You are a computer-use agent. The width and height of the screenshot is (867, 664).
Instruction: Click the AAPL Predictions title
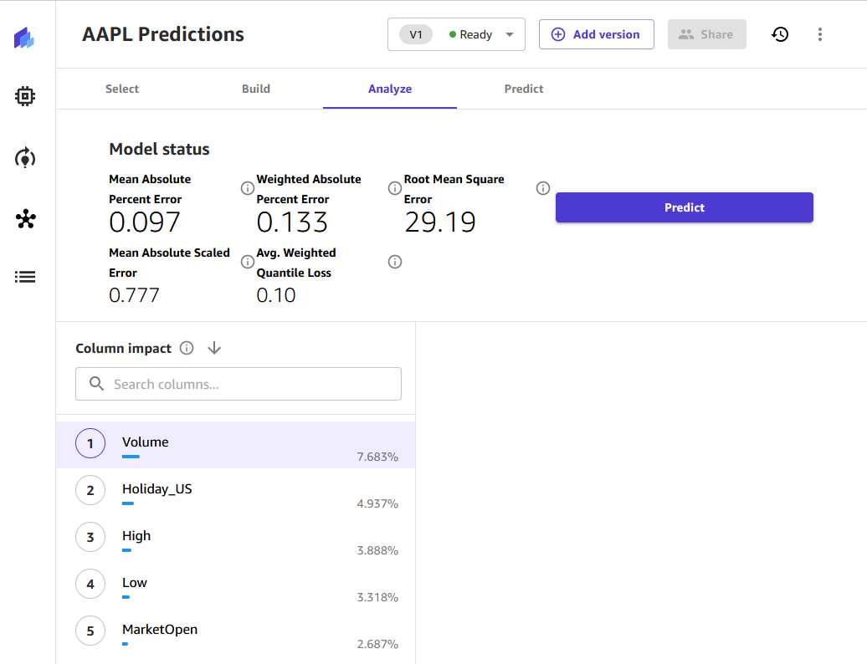coord(163,34)
